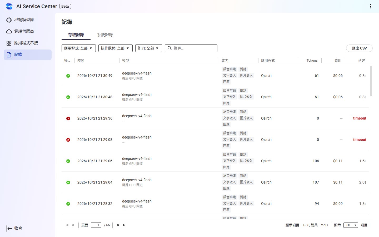
Task: Sort by the Tokens column header
Action: coord(310,61)
